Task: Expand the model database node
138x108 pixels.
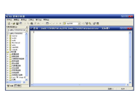Action: [x=7, y=38]
